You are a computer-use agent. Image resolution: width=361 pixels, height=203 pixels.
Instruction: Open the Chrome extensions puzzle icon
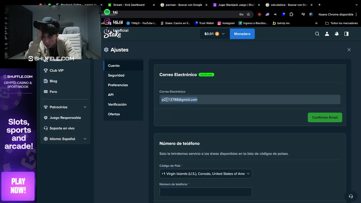coord(291,14)
